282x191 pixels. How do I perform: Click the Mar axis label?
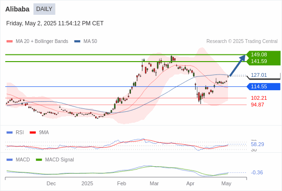coord(154,184)
